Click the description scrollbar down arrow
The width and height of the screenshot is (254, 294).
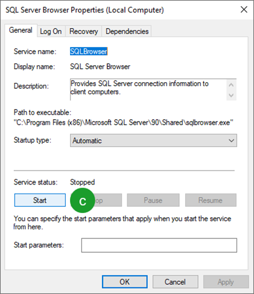point(231,95)
